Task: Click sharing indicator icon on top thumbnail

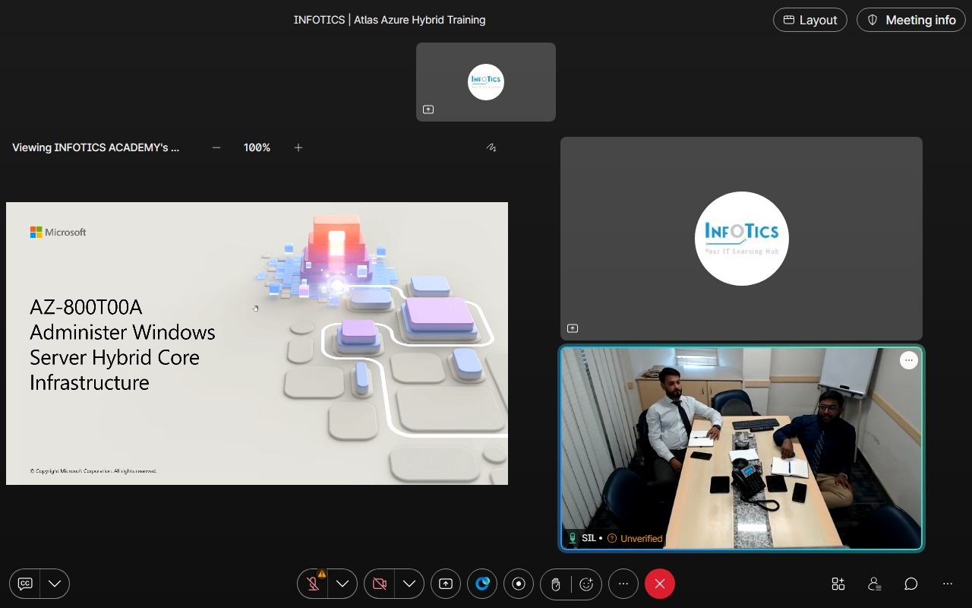Action: (x=428, y=109)
